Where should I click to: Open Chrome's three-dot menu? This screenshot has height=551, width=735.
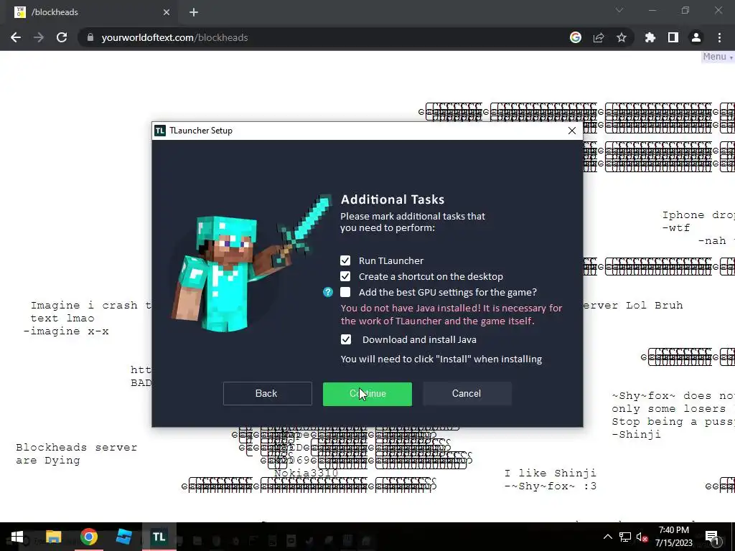[719, 37]
